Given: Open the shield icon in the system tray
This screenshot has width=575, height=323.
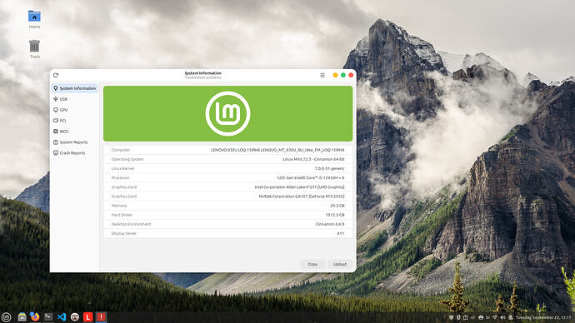Looking at the screenshot, I should 451,317.
